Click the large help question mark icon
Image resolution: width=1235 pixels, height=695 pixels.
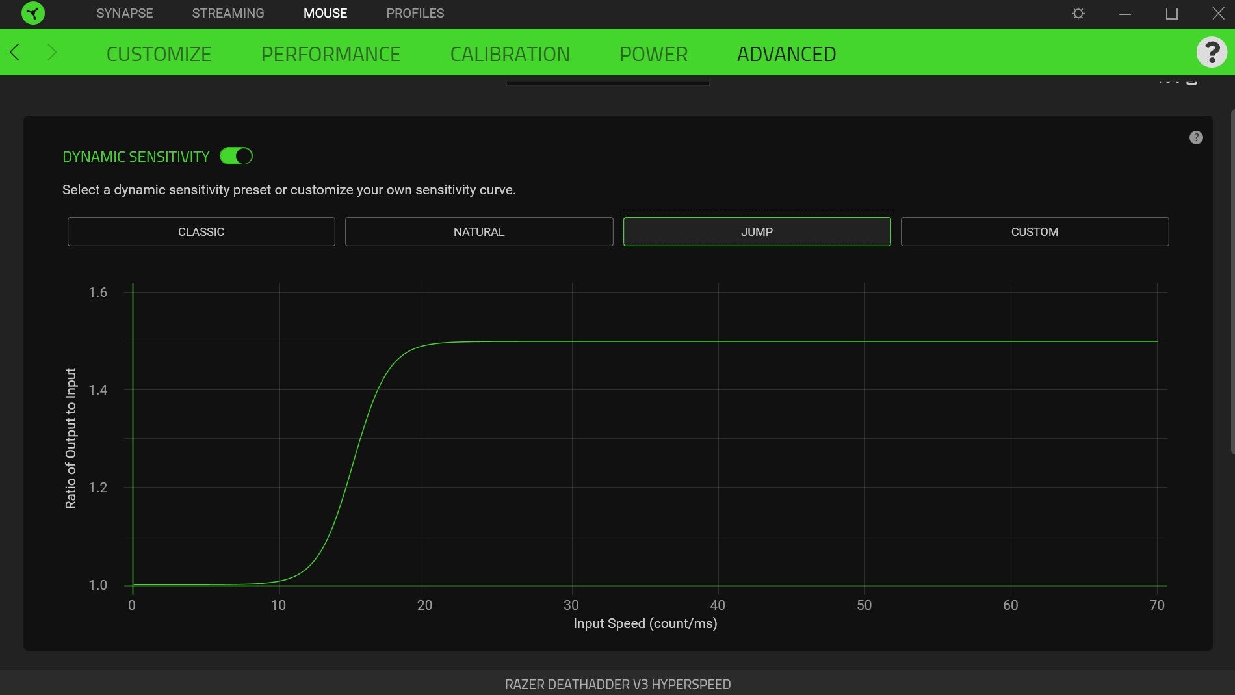pyautogui.click(x=1211, y=52)
